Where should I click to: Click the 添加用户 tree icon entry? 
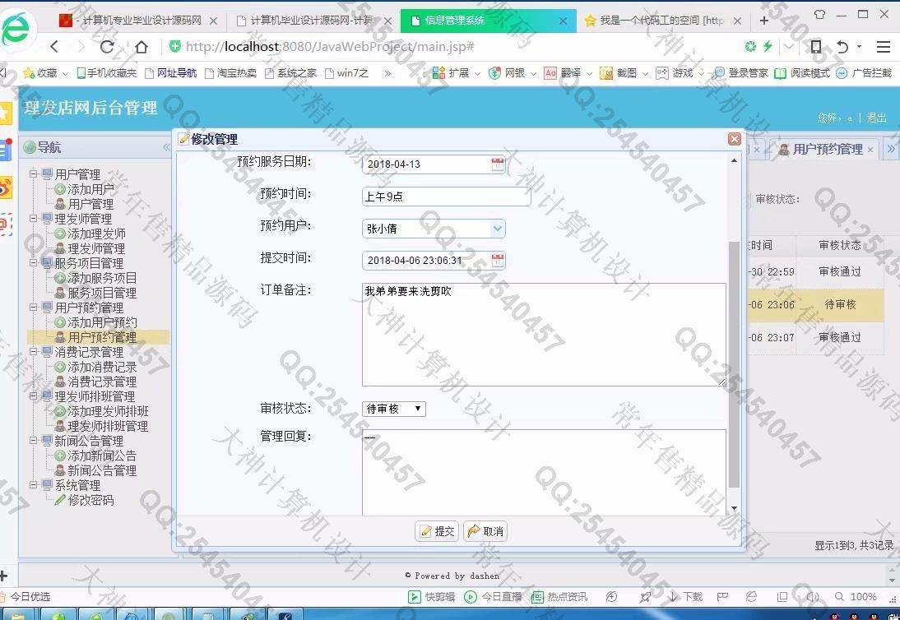pos(84,188)
